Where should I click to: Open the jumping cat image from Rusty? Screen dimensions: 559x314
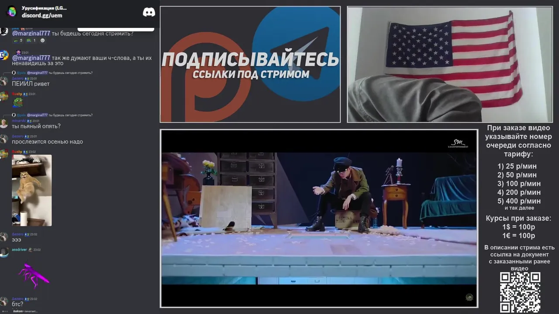(x=31, y=191)
